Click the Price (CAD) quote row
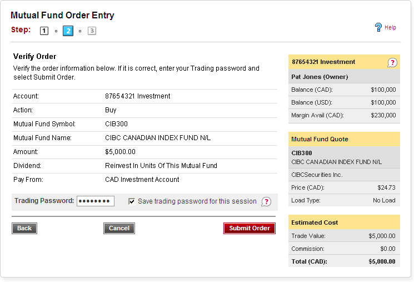The height and width of the screenshot is (282, 414). point(344,187)
